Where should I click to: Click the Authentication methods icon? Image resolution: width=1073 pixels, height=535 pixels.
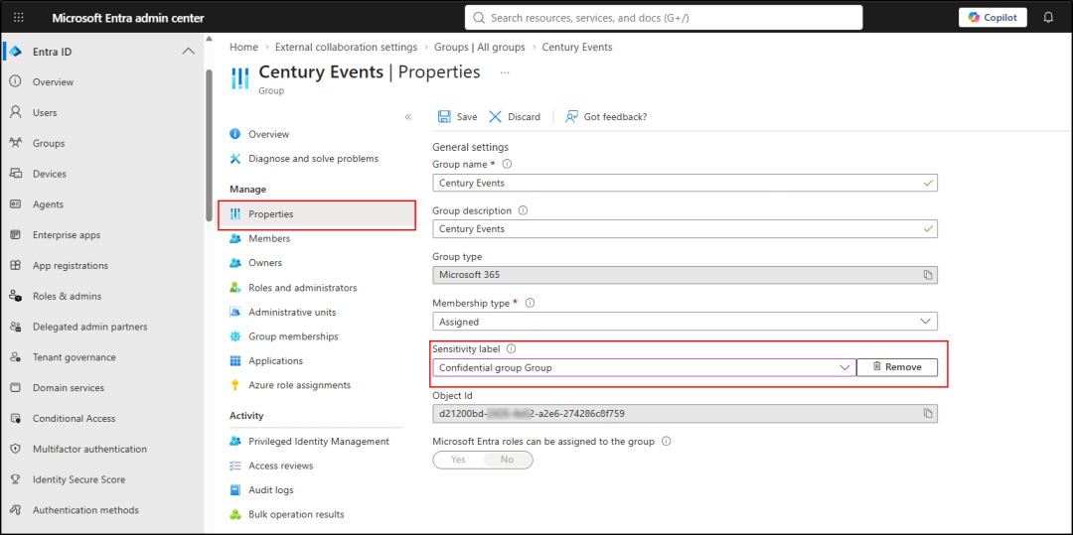click(x=15, y=510)
